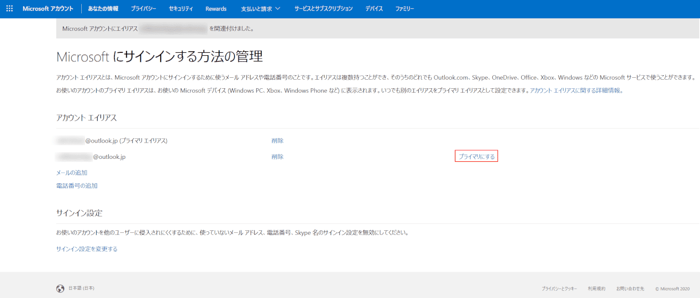Viewport: 700px width, 298px height.
Task: Open the デバイス menu item
Action: [x=374, y=9]
